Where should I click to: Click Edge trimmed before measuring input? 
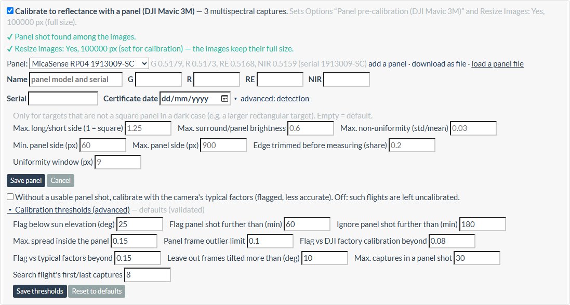pyautogui.click(x=412, y=145)
